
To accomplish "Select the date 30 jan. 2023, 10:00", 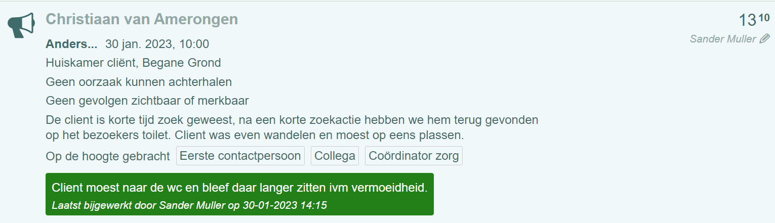I will tap(157, 44).
